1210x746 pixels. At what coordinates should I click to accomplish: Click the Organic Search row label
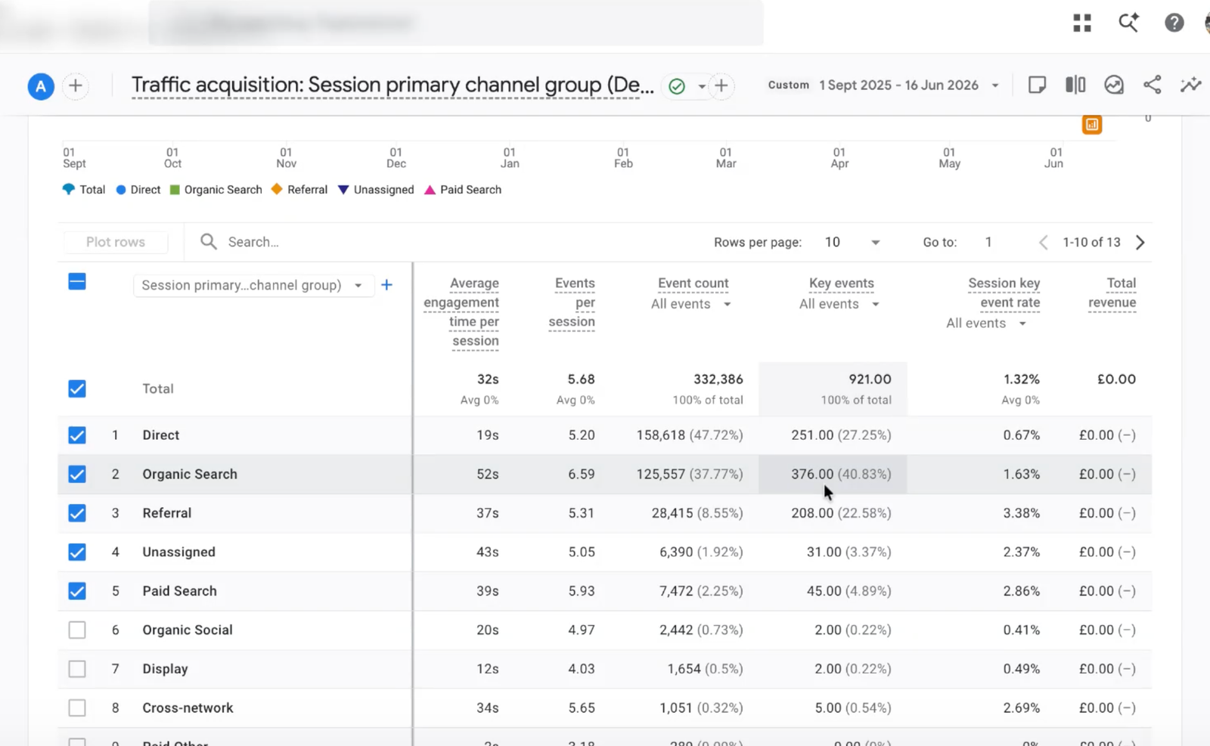[190, 474]
